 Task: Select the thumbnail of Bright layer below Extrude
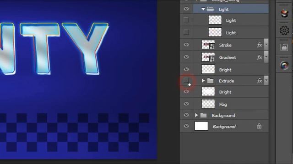click(x=208, y=92)
